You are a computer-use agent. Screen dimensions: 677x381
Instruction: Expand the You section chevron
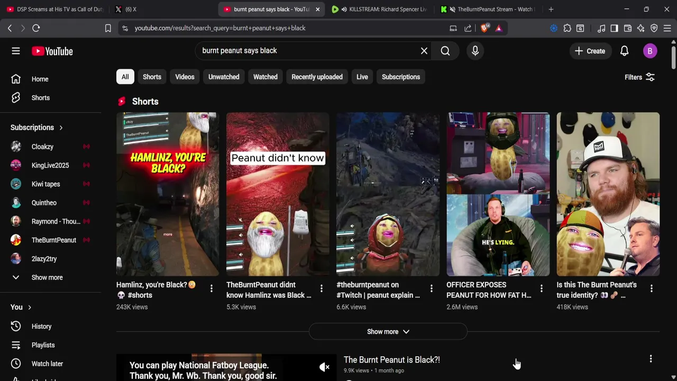30,307
